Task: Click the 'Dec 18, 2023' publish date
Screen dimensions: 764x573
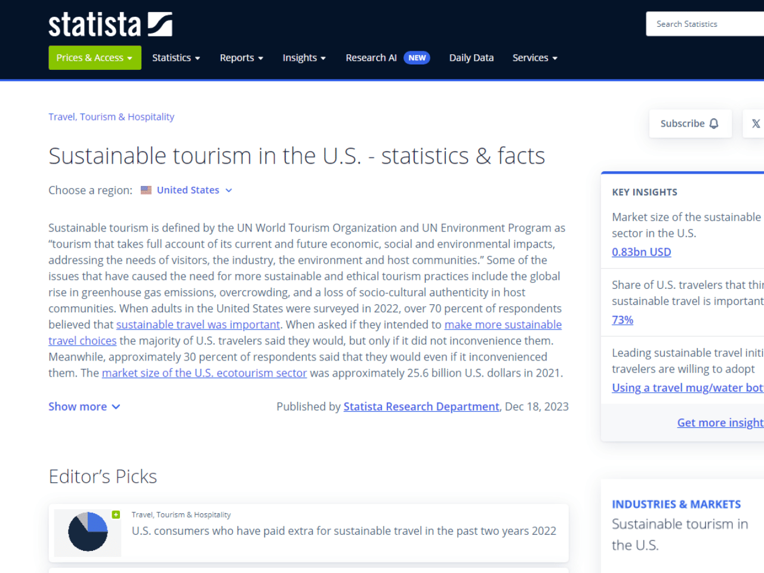Action: coord(537,406)
